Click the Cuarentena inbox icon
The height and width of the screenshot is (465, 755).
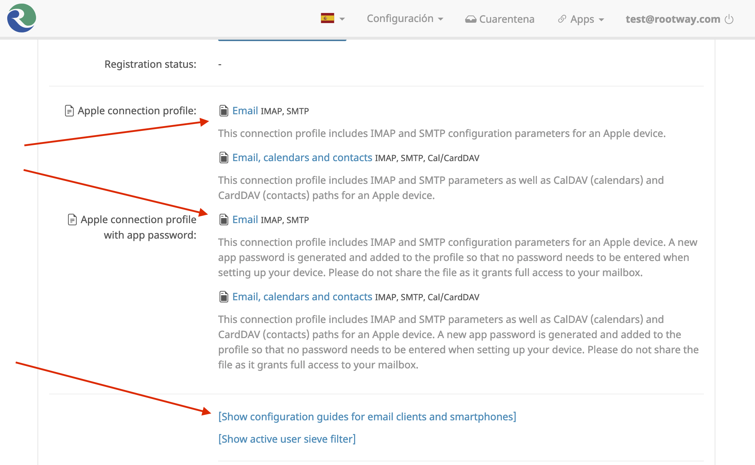[x=471, y=19]
